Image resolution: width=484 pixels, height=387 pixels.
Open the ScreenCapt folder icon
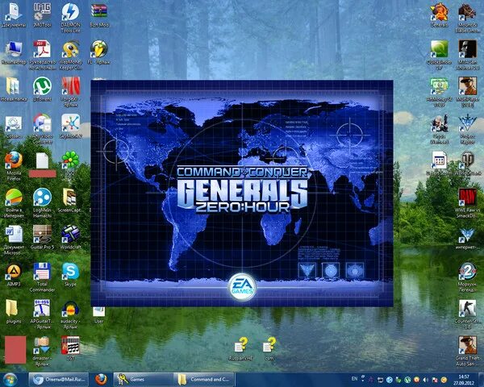pos(69,198)
